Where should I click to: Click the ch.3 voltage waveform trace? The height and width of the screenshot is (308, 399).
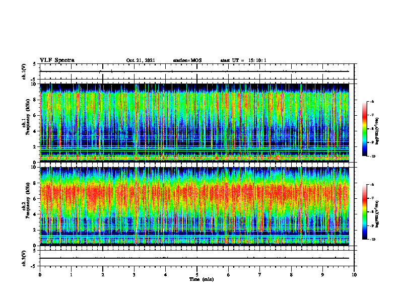click(194, 258)
